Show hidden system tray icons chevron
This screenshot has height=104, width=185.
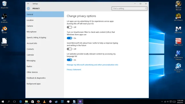162,102
